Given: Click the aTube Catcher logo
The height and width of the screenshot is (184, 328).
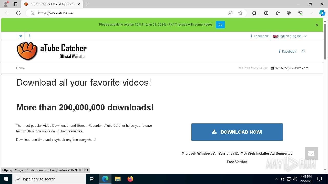Looking at the screenshot, I should point(52,51).
